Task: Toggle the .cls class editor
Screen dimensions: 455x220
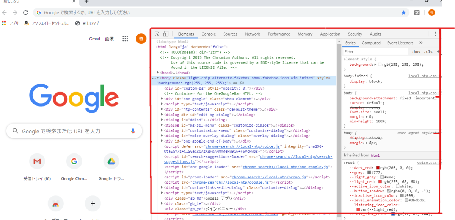Action: click(428, 52)
